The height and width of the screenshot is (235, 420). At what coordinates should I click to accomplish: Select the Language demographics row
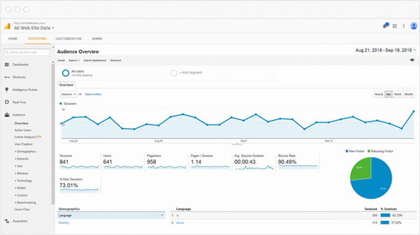click(x=111, y=215)
